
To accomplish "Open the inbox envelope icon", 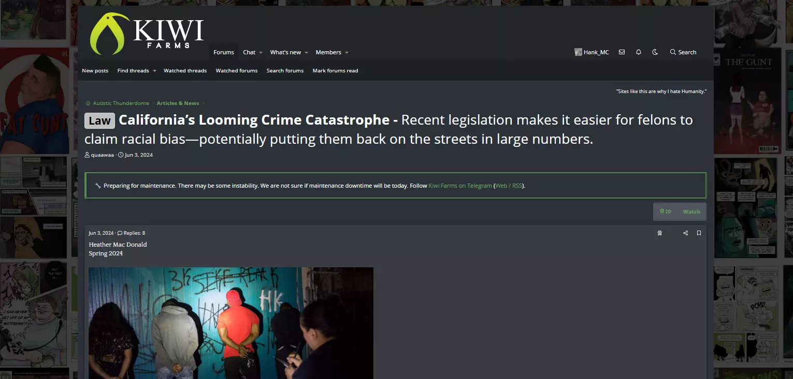I will [622, 52].
